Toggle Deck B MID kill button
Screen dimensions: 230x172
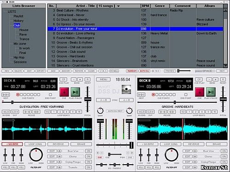149,167
